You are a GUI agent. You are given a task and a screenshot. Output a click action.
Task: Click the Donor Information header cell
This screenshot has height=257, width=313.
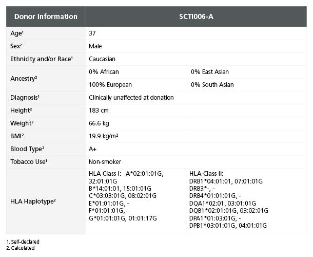pyautogui.click(x=46, y=17)
